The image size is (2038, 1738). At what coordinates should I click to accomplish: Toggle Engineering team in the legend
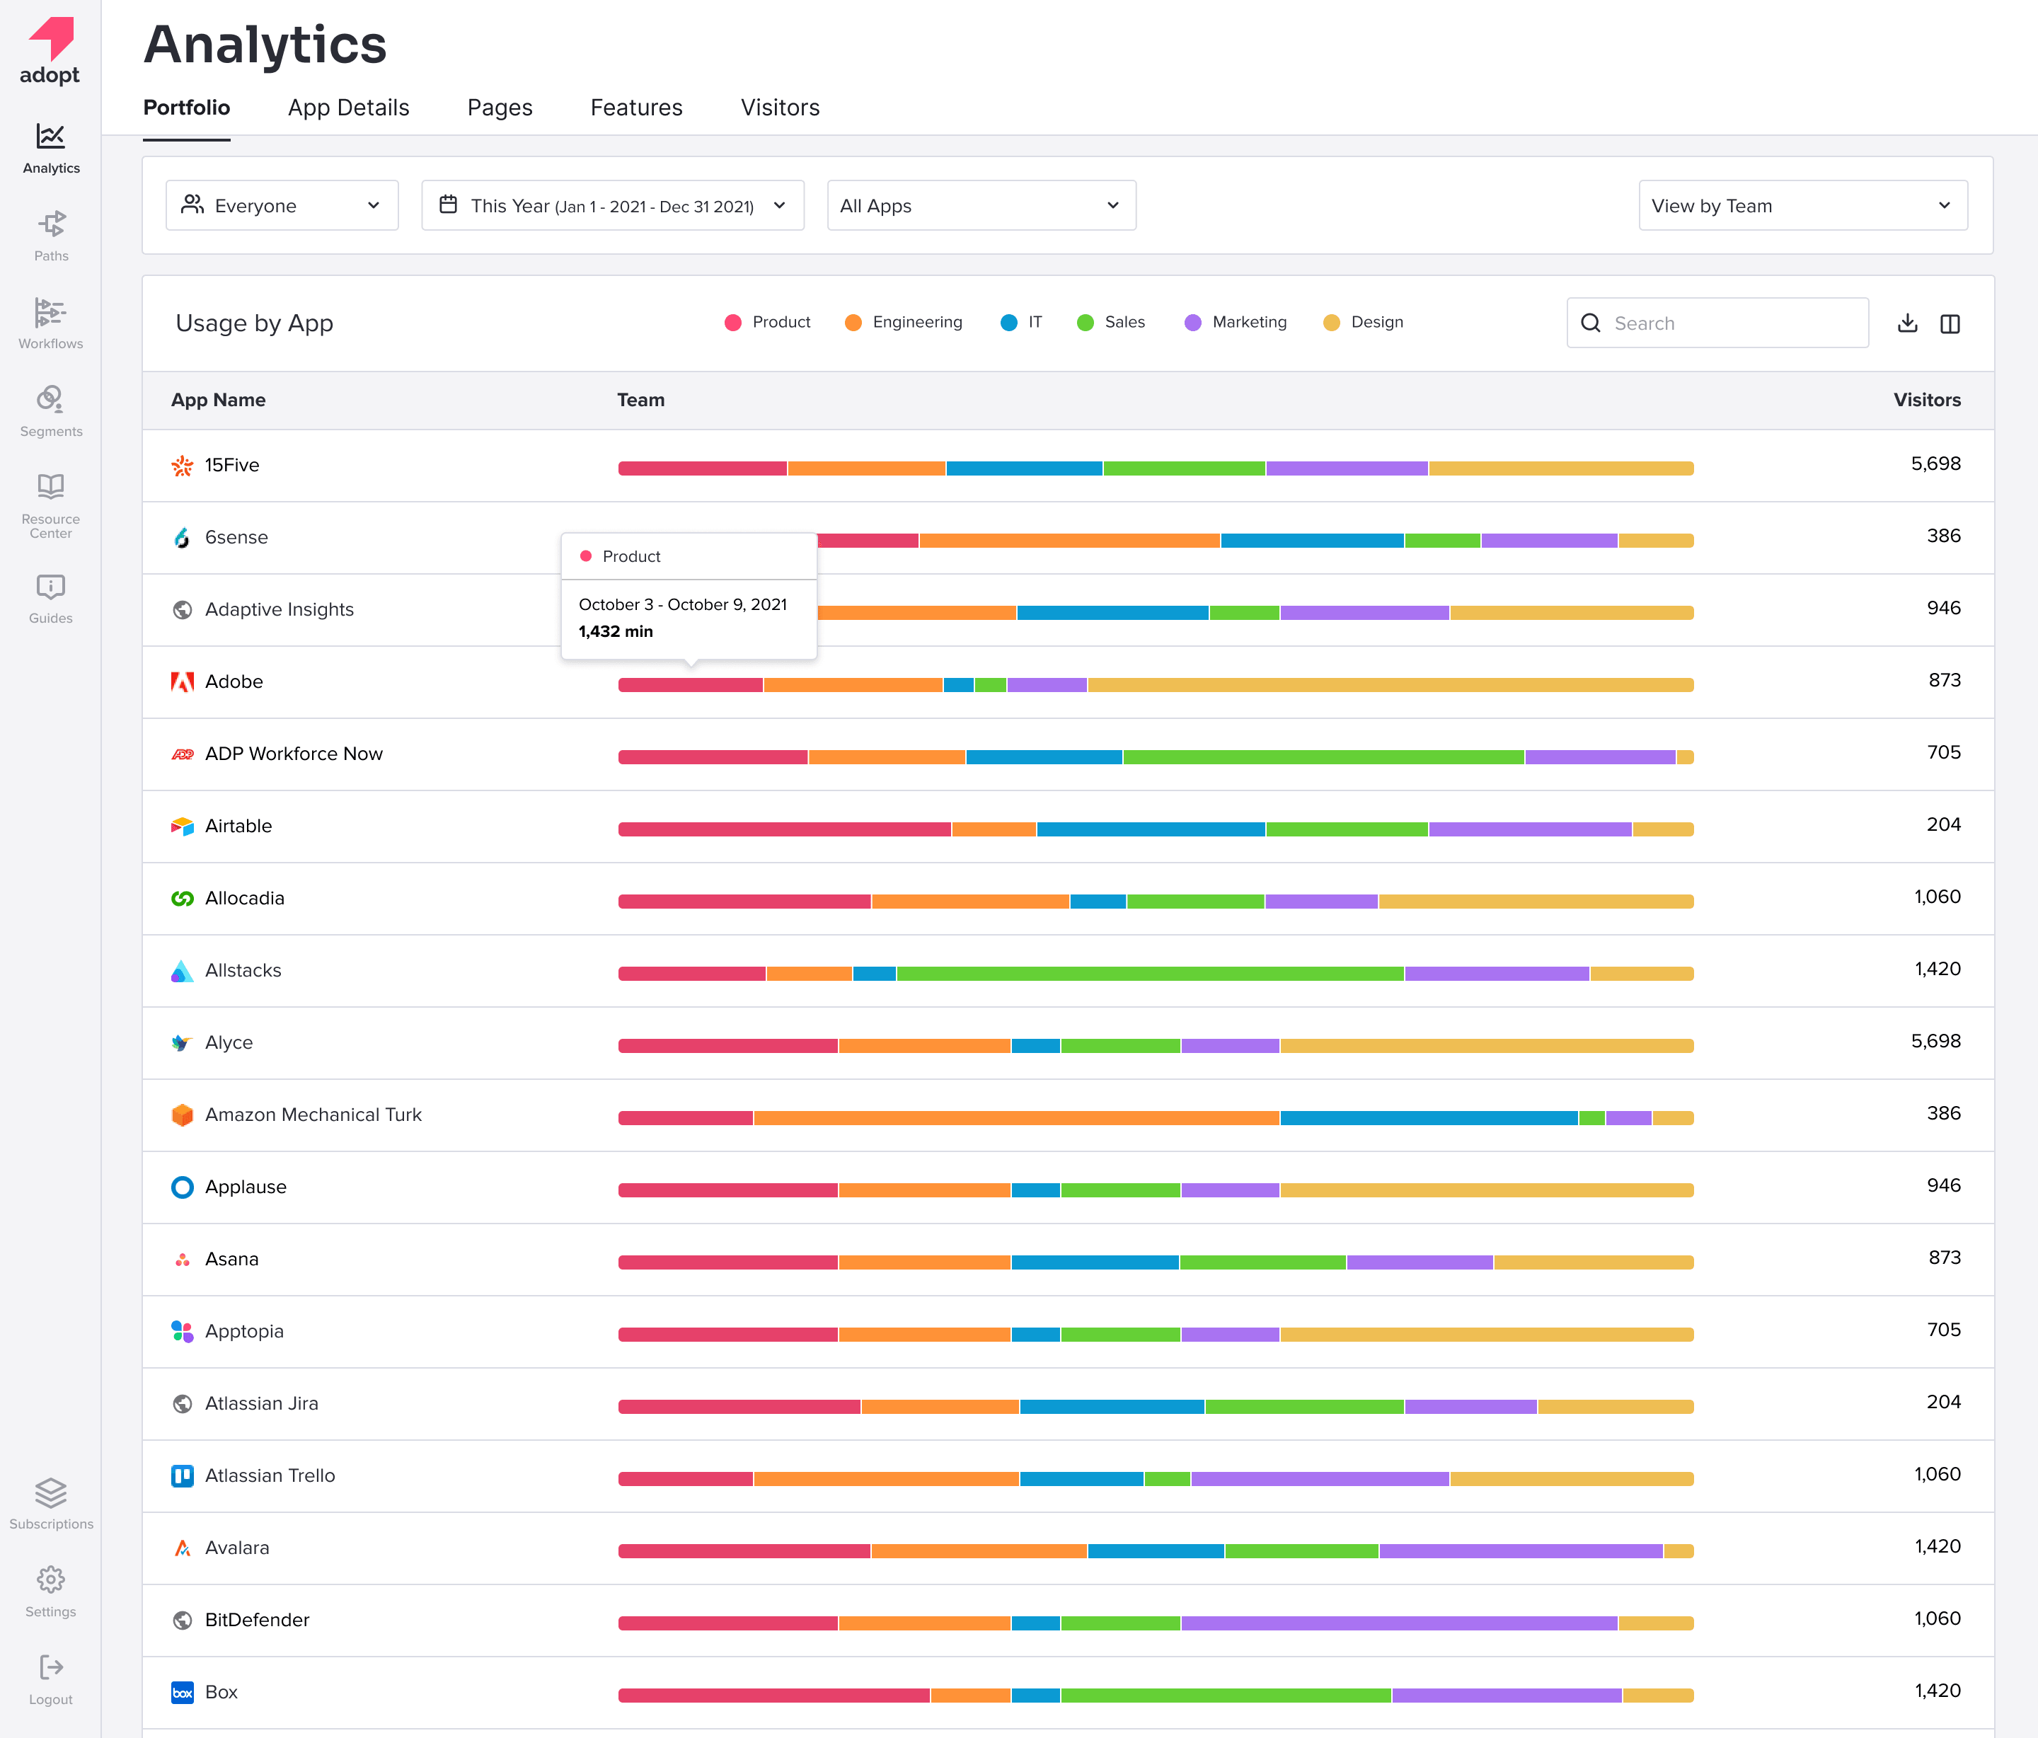tap(904, 322)
